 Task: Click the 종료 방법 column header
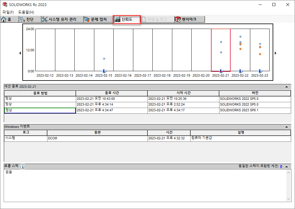40,93
